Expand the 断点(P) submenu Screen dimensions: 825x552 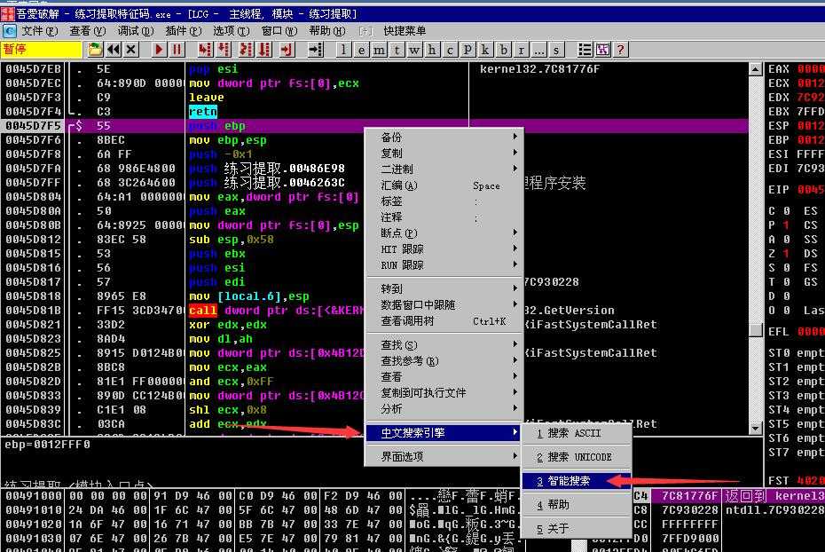444,233
